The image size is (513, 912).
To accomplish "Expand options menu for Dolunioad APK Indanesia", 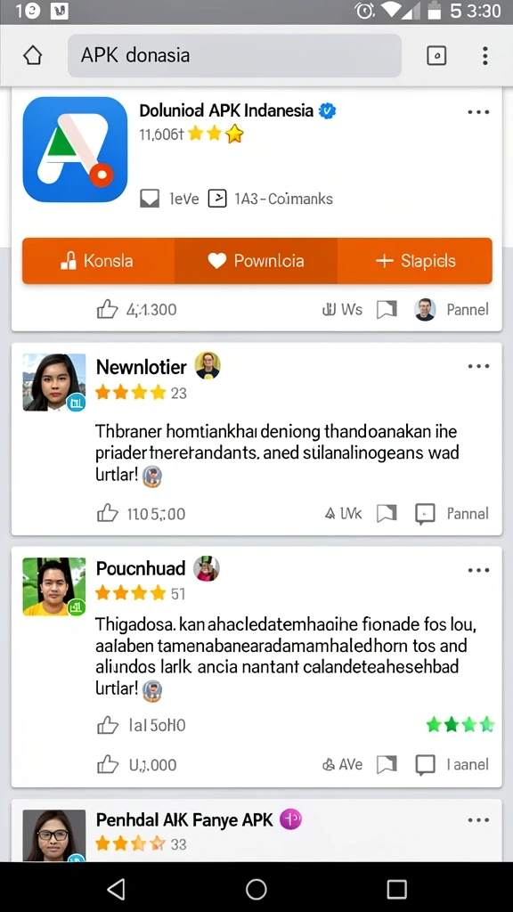I will pos(478,112).
